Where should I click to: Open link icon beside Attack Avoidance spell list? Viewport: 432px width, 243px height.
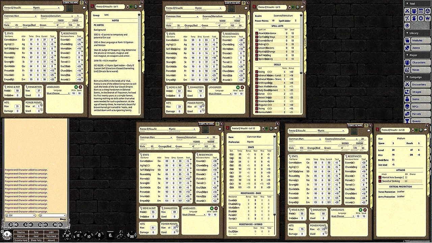pos(257,33)
